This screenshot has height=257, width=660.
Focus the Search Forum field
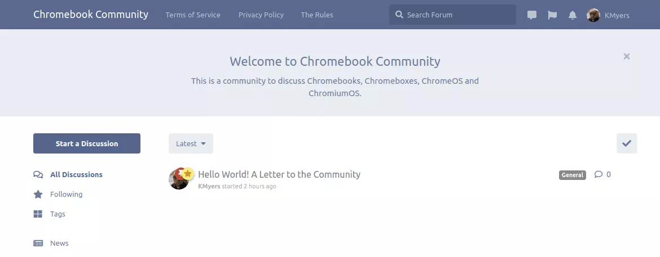[457, 15]
